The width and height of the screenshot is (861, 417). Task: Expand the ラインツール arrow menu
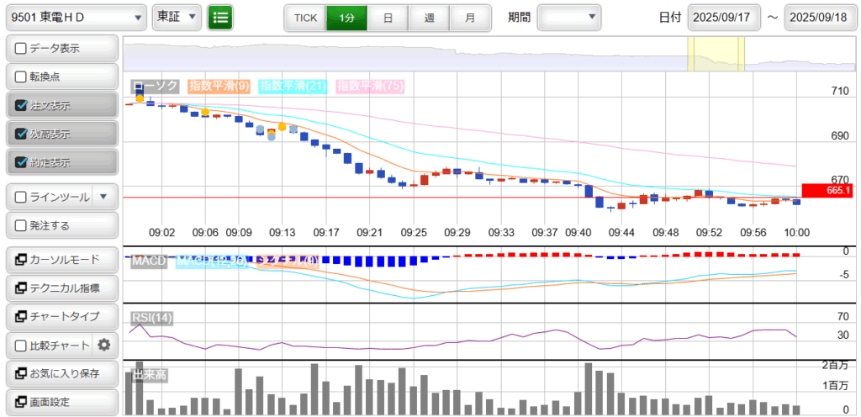pyautogui.click(x=105, y=197)
